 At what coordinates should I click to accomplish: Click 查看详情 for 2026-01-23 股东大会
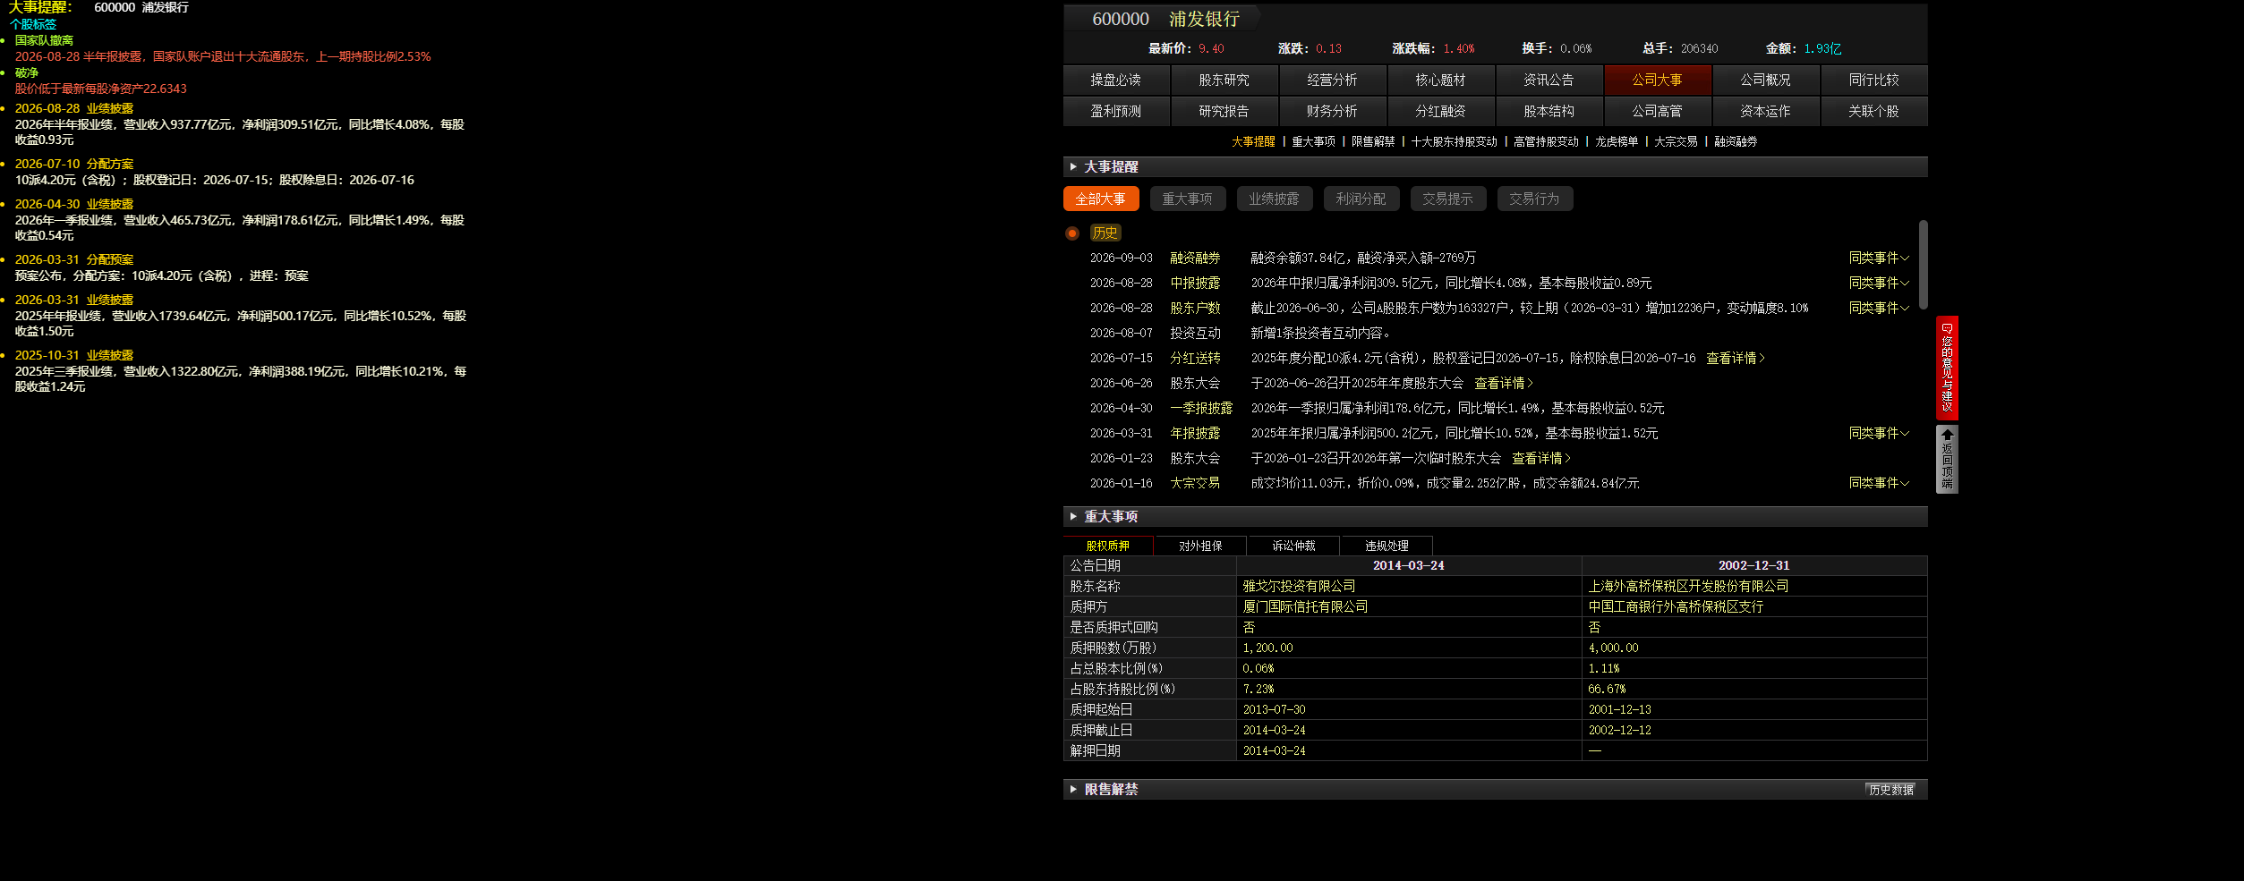(x=1541, y=458)
